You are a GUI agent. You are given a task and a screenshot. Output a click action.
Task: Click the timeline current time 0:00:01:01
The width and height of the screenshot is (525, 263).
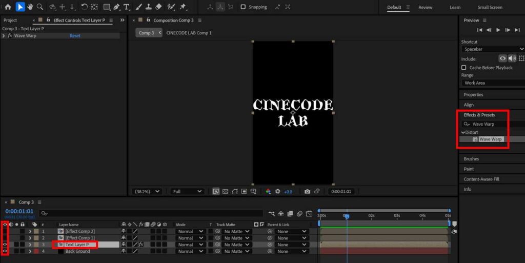point(19,211)
